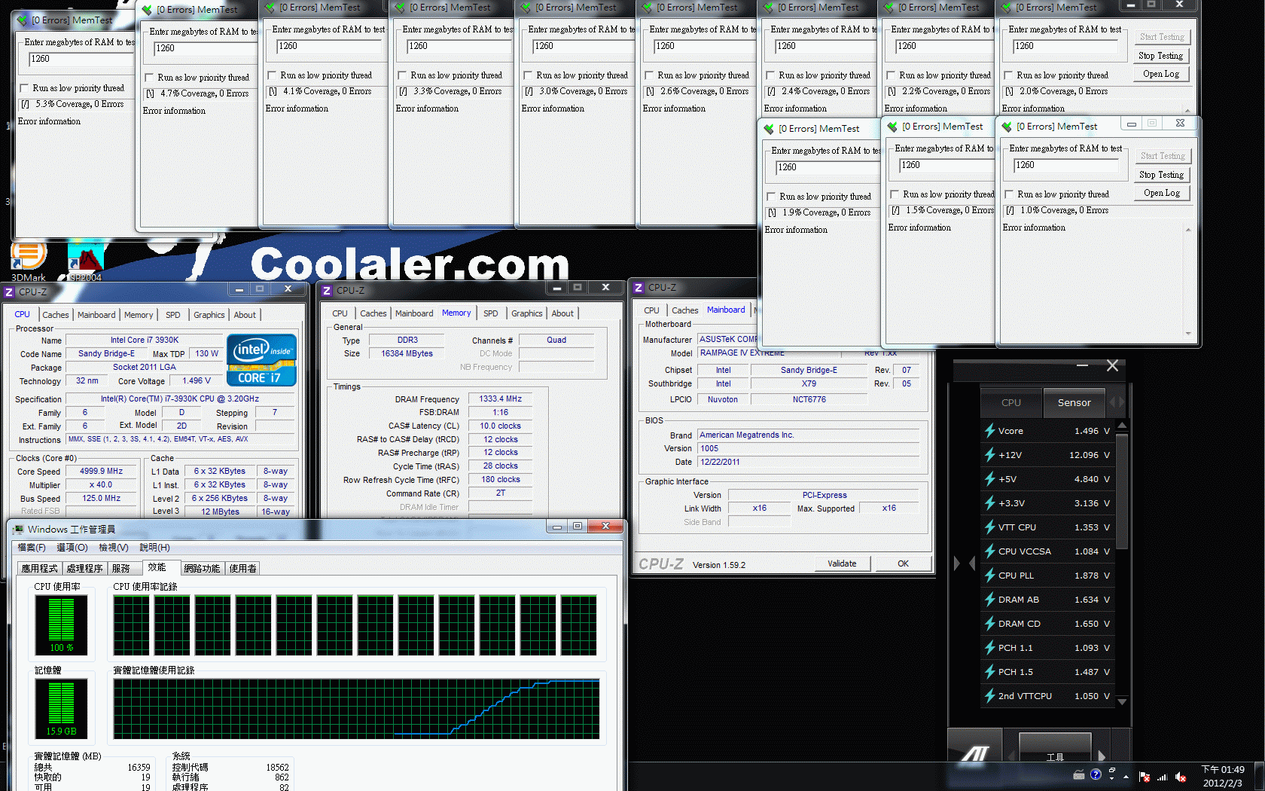
Task: Click the OK button in CPU-Z
Action: coord(903,563)
